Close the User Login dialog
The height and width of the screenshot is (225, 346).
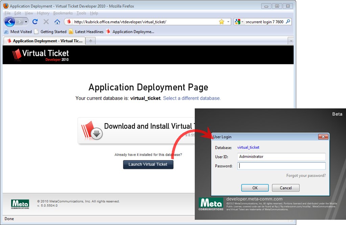(x=323, y=137)
